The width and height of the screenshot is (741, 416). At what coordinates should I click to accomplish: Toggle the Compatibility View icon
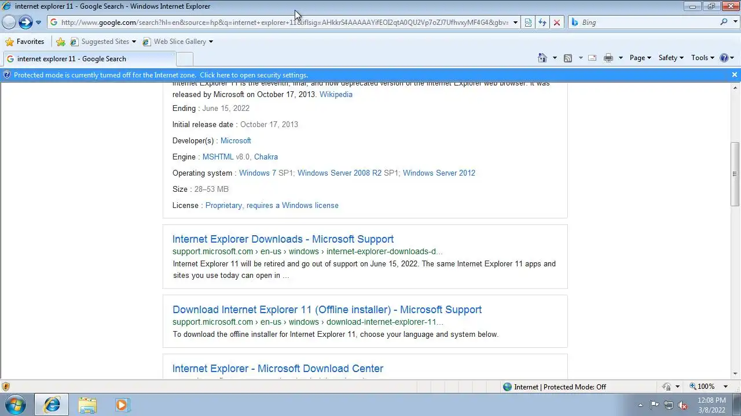point(528,23)
